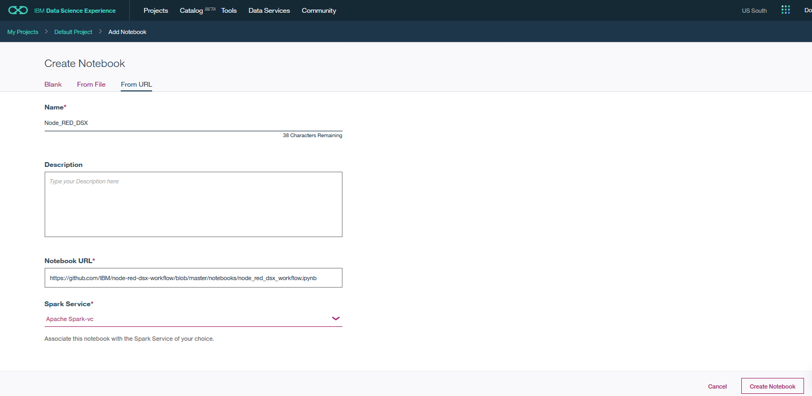Switch to the From File tab
This screenshot has height=396, width=812.
[x=91, y=85]
